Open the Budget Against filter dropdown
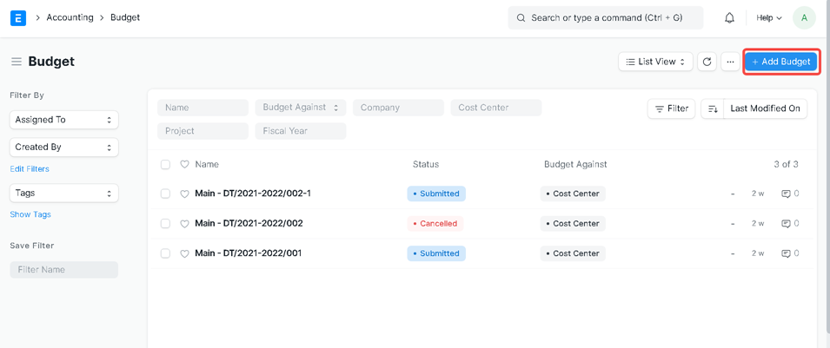 point(300,108)
